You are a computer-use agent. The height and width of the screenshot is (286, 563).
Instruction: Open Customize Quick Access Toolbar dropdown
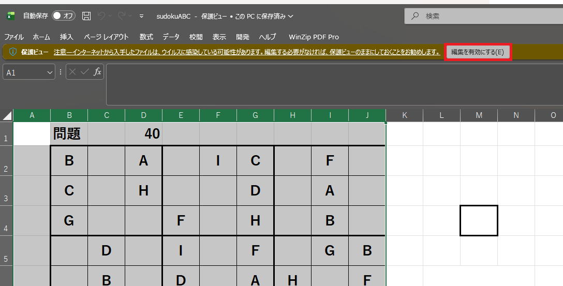point(142,16)
